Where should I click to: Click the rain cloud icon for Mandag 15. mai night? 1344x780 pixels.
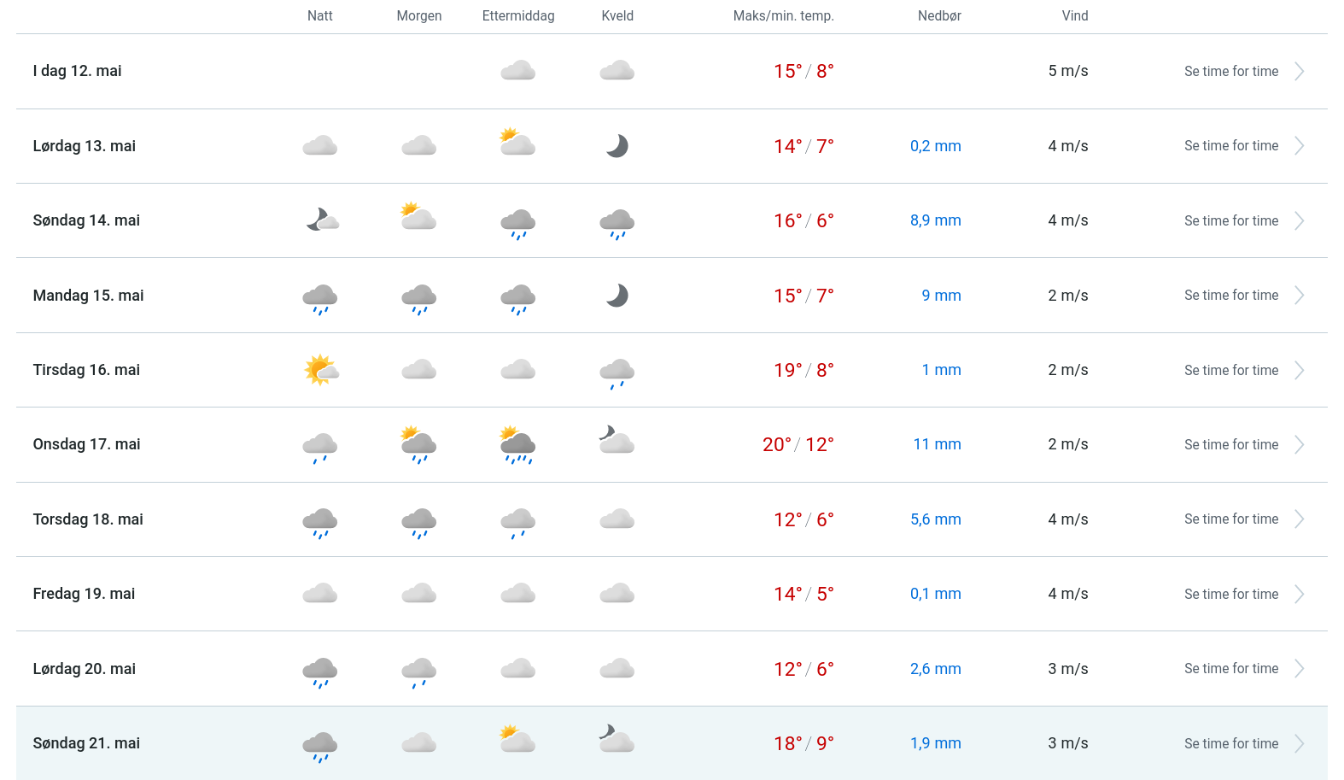[320, 299]
